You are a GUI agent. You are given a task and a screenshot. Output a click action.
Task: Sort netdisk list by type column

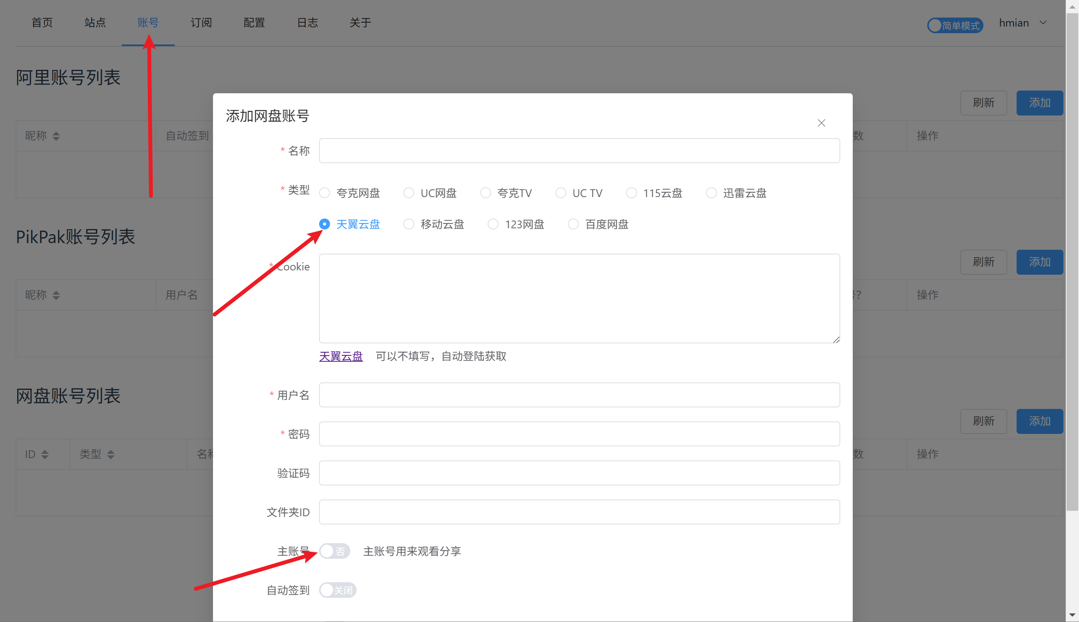pos(110,455)
